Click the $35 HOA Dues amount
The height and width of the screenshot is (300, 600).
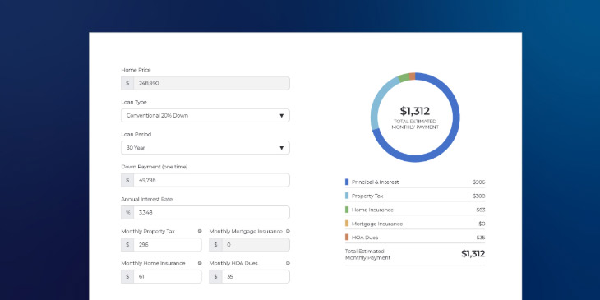tap(481, 238)
